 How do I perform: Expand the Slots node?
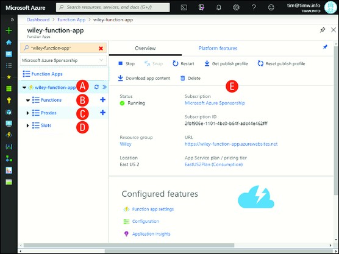click(27, 125)
